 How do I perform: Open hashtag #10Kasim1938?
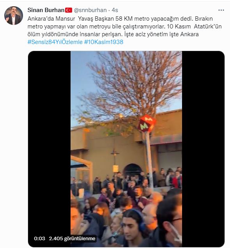tap(104, 42)
